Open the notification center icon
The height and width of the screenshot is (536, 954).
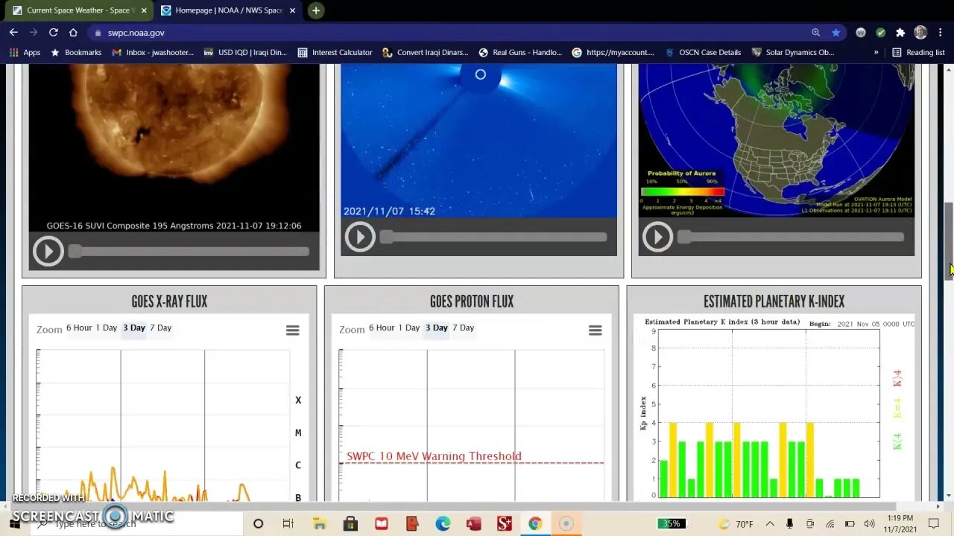click(935, 524)
